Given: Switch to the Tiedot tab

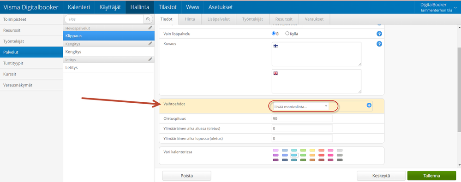Looking at the screenshot, I should coord(167,19).
